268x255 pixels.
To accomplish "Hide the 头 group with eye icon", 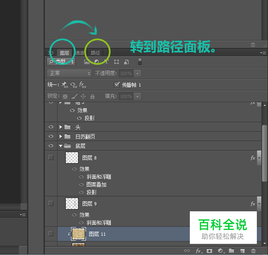I will click(51, 127).
